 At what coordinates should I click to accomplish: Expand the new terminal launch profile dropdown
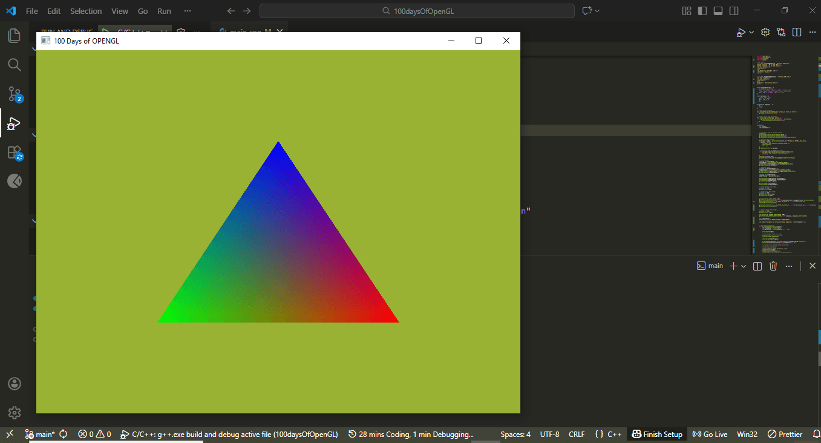pyautogui.click(x=744, y=266)
